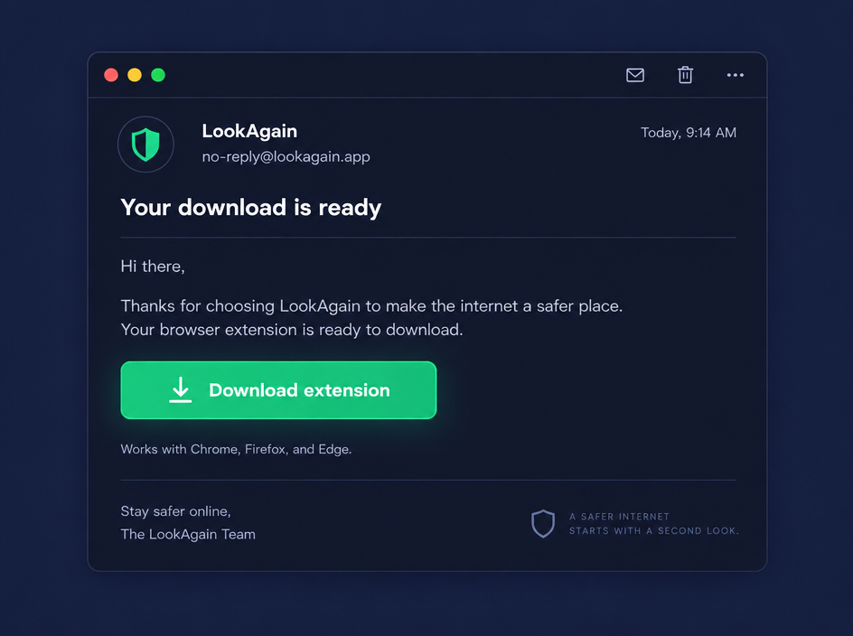Click the tagline A SAFER INTERNET
The height and width of the screenshot is (636, 853).
[620, 517]
